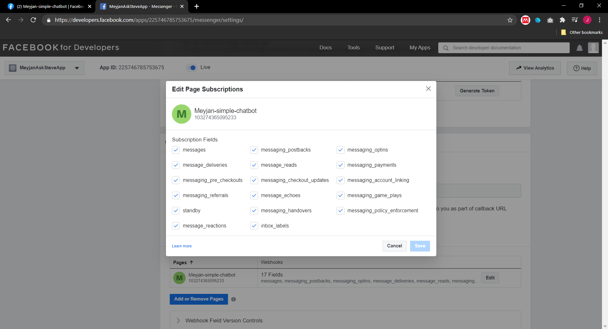Open Tools menu
The height and width of the screenshot is (329, 608).
353,47
